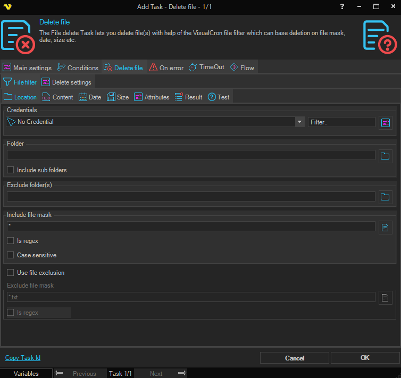Check the Case sensitive option

[x=11, y=255]
